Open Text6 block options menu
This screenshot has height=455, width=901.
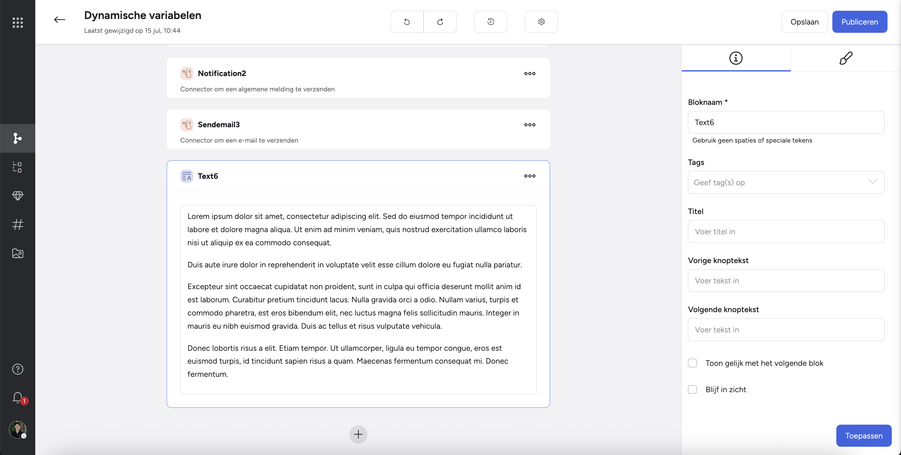[530, 176]
